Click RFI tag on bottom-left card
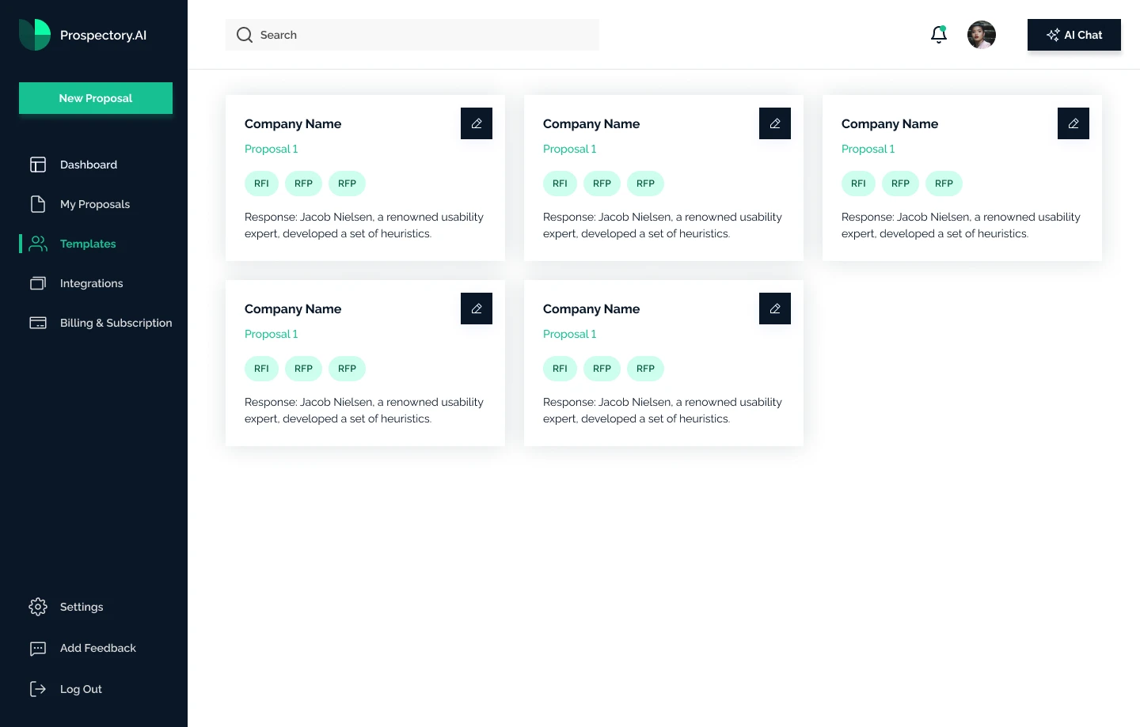The height and width of the screenshot is (727, 1140). coord(261,369)
